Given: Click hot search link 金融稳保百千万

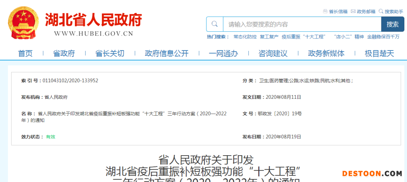Looking at the screenshot, I should 383,37.
